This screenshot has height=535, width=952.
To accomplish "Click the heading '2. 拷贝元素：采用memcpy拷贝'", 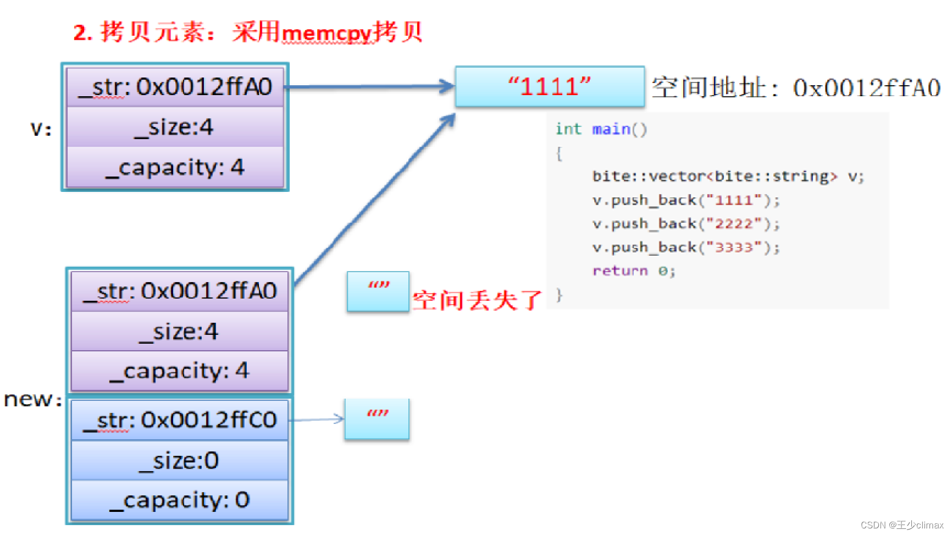I will pyautogui.click(x=248, y=32).
